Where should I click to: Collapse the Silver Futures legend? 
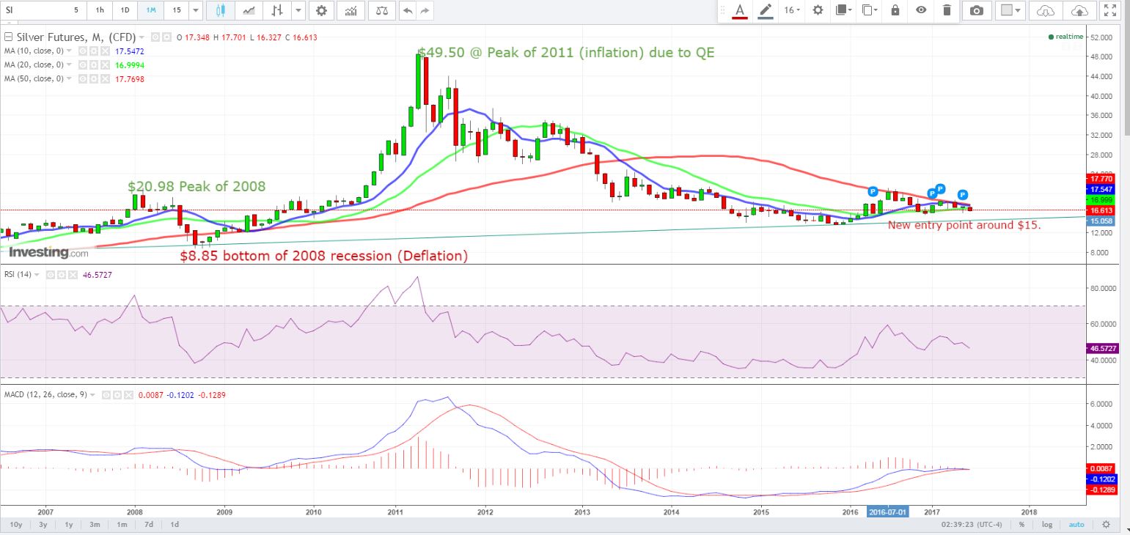click(x=8, y=37)
